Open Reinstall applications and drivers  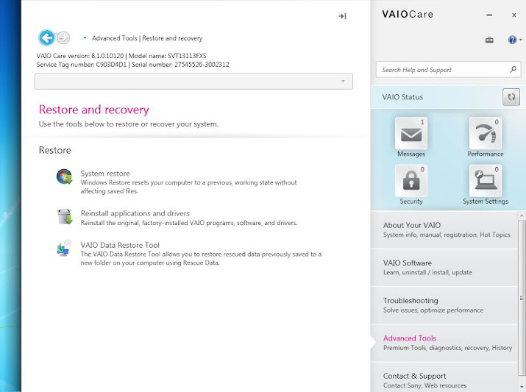[x=135, y=213]
